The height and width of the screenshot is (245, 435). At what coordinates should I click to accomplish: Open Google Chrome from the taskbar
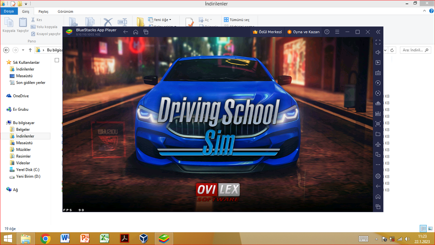pyautogui.click(x=46, y=238)
